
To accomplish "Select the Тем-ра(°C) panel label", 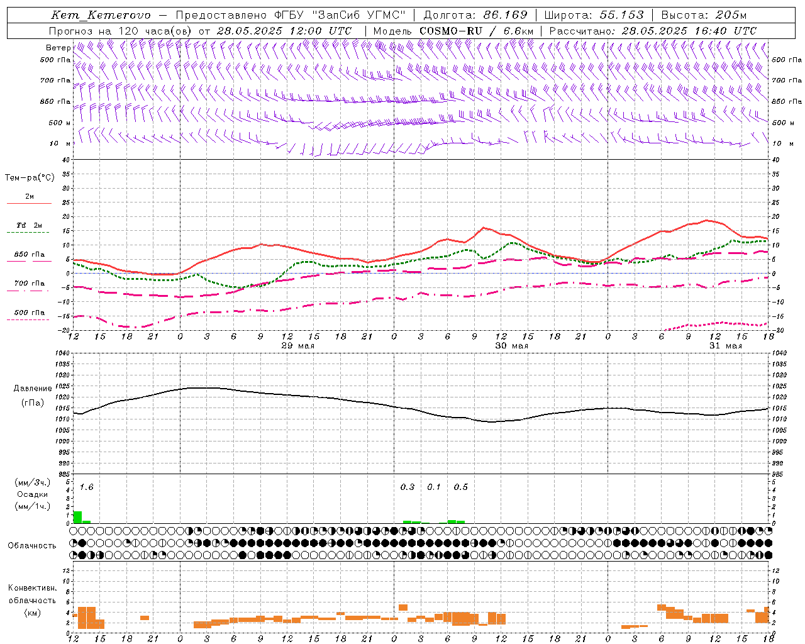I will tap(30, 178).
